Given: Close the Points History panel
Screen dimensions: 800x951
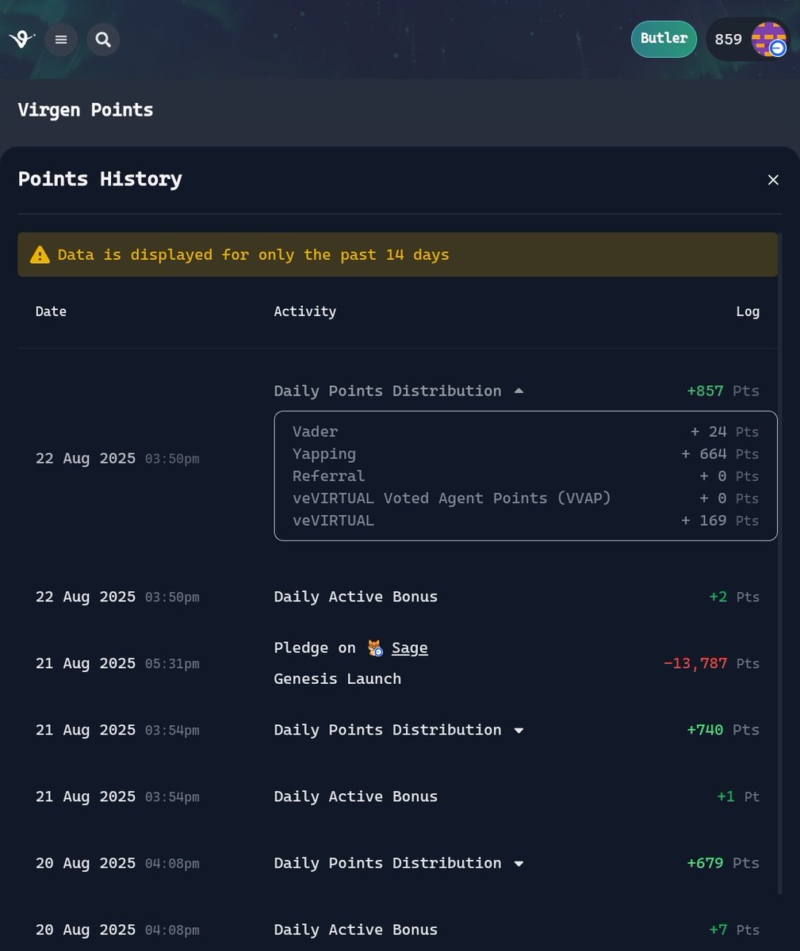Looking at the screenshot, I should point(773,180).
